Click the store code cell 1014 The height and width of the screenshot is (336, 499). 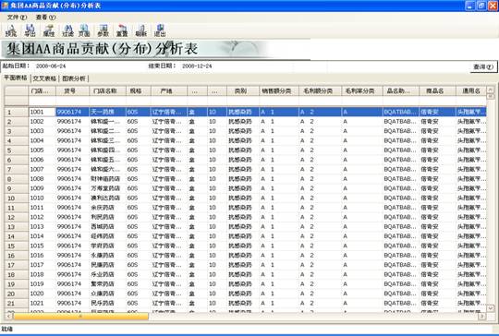42,236
